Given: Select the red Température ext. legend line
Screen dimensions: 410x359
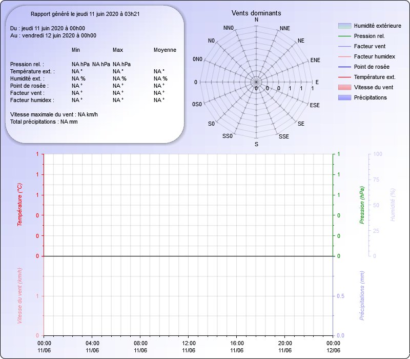Looking at the screenshot, I should 344,77.
